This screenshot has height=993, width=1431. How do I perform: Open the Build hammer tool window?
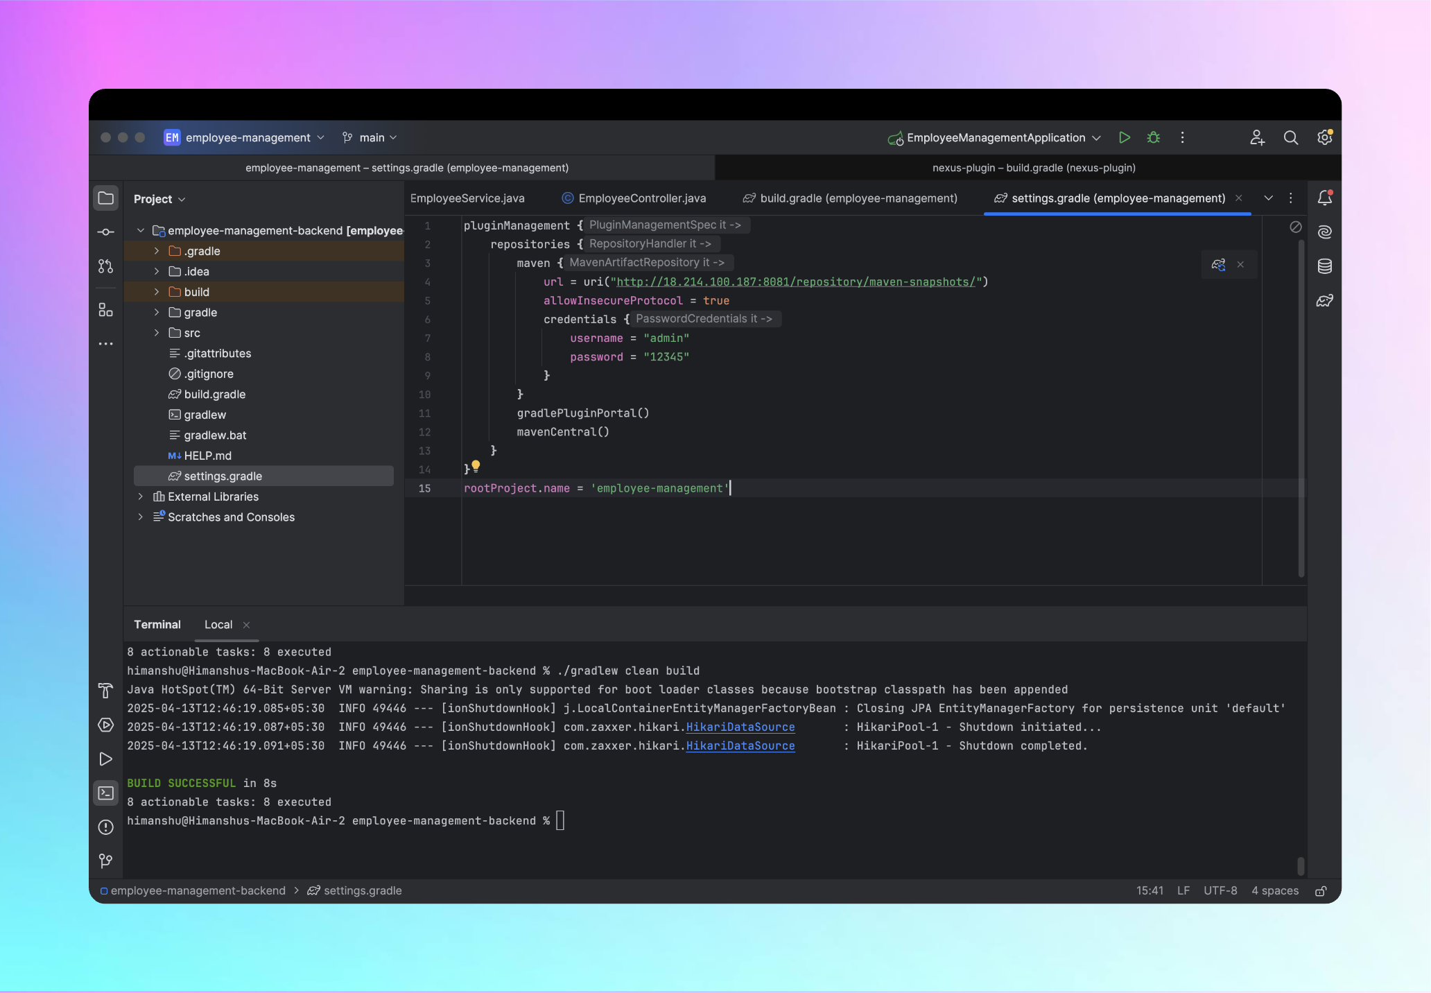coord(106,691)
